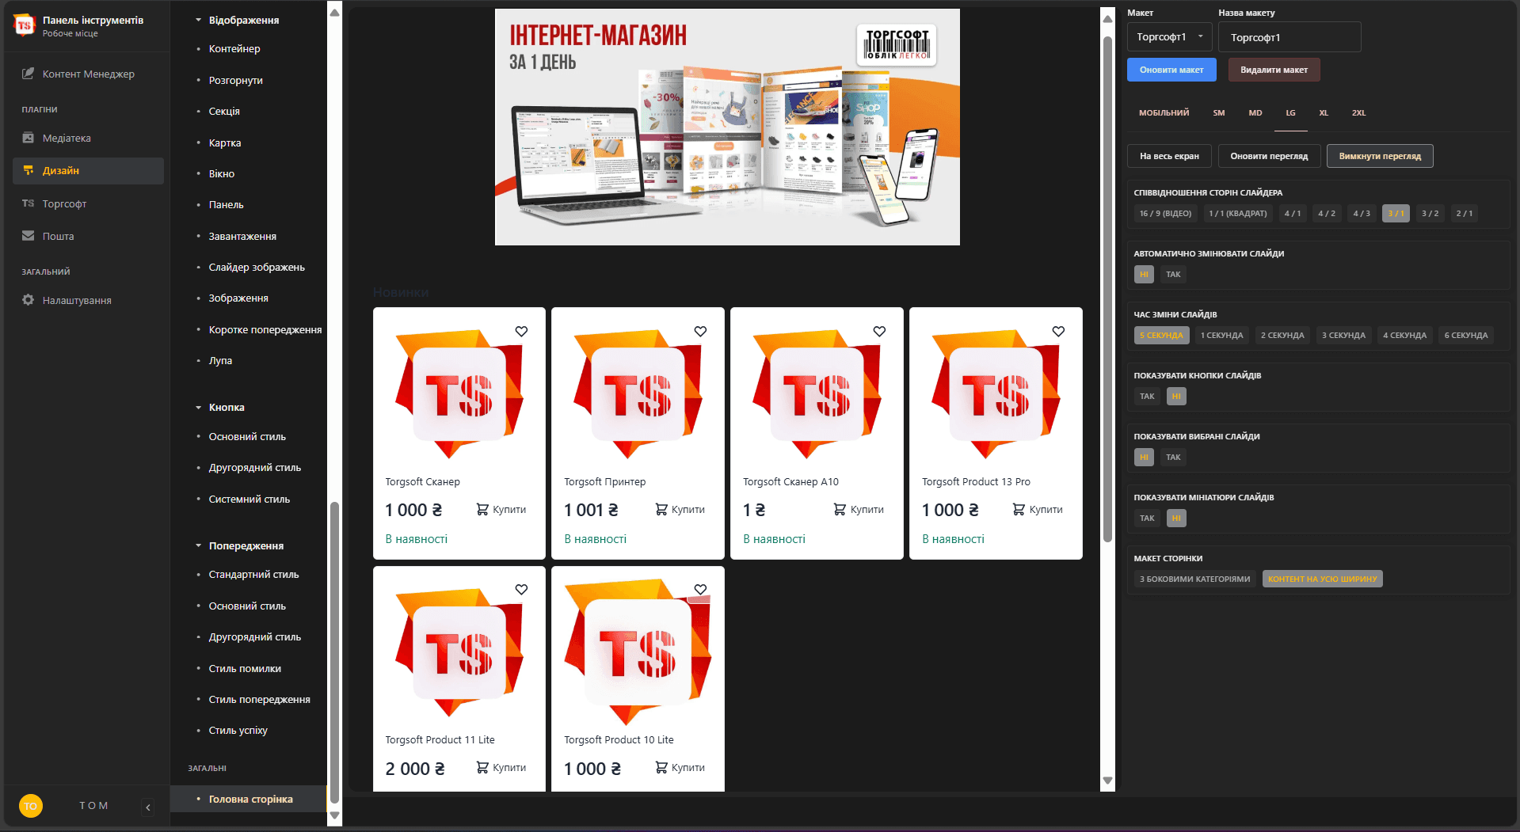Set slider aspect ratio to 1 / 1 (КВАДРАТ)
Image resolution: width=1520 pixels, height=832 pixels.
point(1237,214)
